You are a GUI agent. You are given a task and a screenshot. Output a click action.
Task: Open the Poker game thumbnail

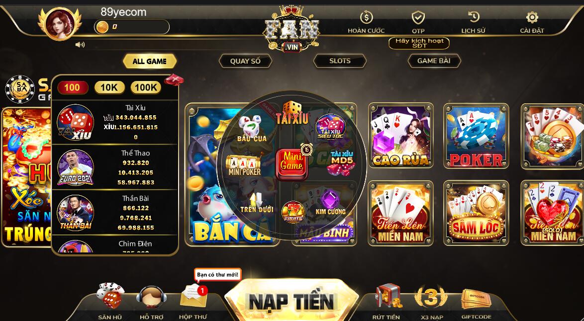tap(476, 136)
